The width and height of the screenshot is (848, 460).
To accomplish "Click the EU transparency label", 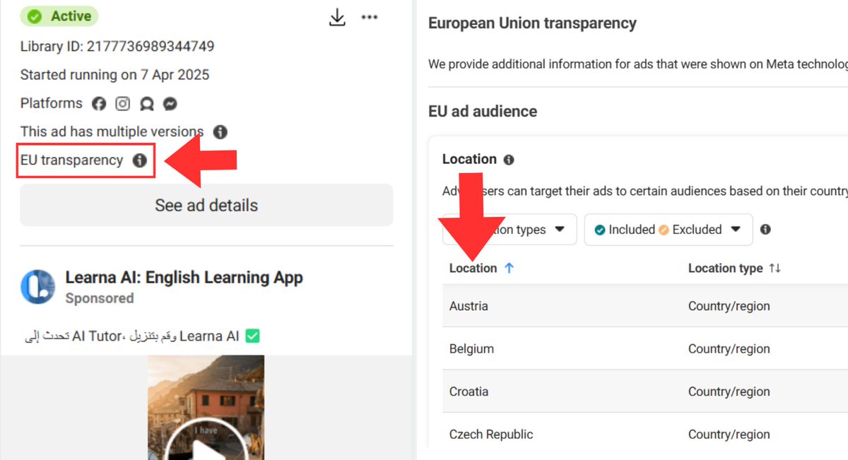I will click(71, 160).
